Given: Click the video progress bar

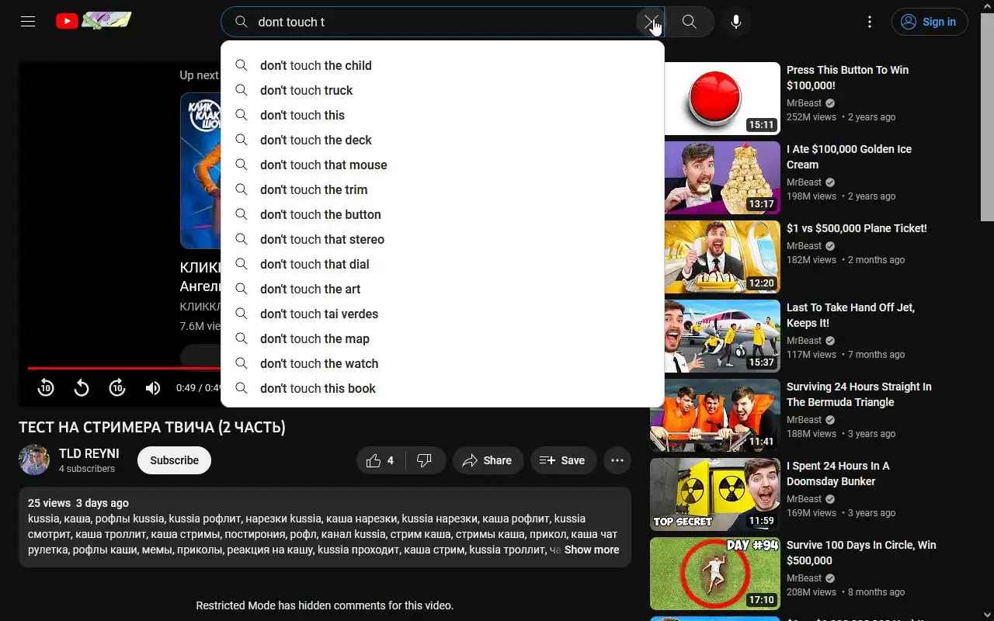Looking at the screenshot, I should [x=124, y=368].
